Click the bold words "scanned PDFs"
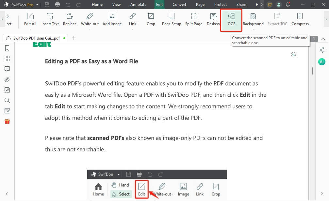The width and height of the screenshot is (329, 201). point(106,138)
